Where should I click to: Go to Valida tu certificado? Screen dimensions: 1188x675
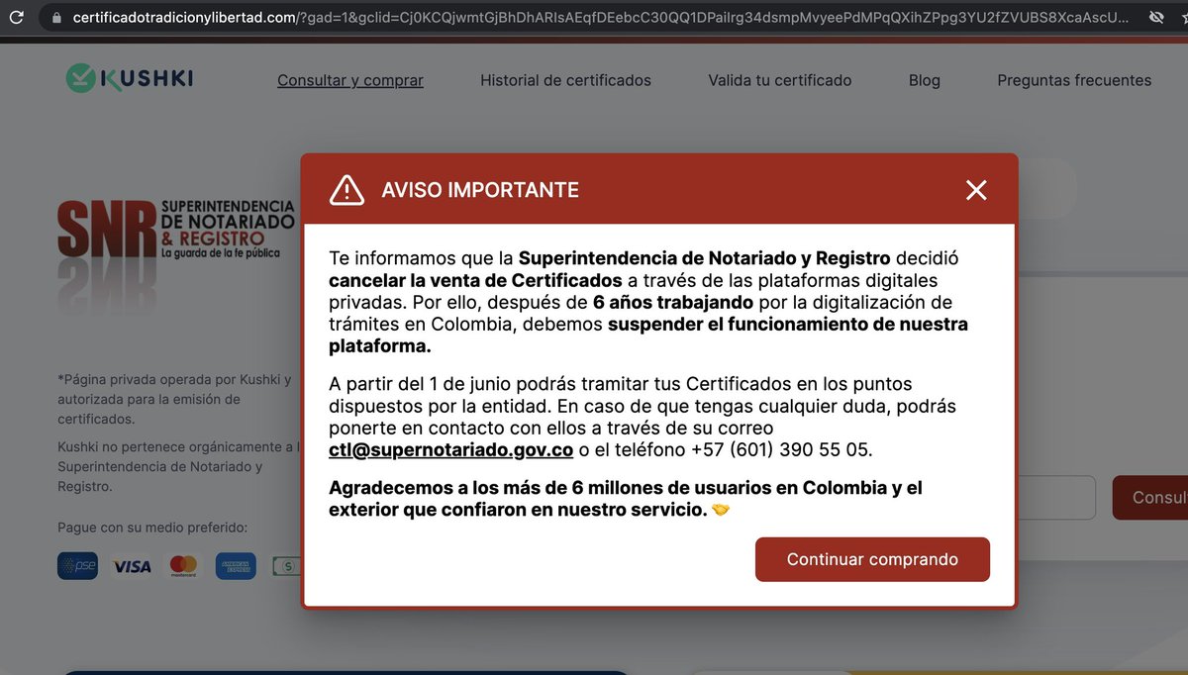[779, 80]
